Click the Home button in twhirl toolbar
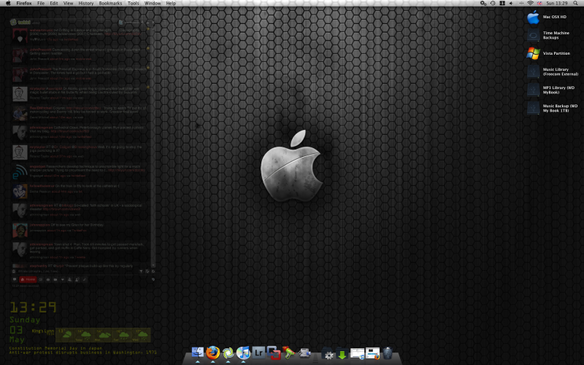 coord(28,280)
